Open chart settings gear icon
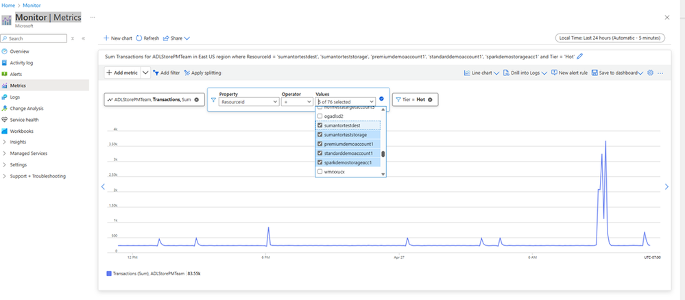This screenshot has height=300, width=685. point(650,73)
